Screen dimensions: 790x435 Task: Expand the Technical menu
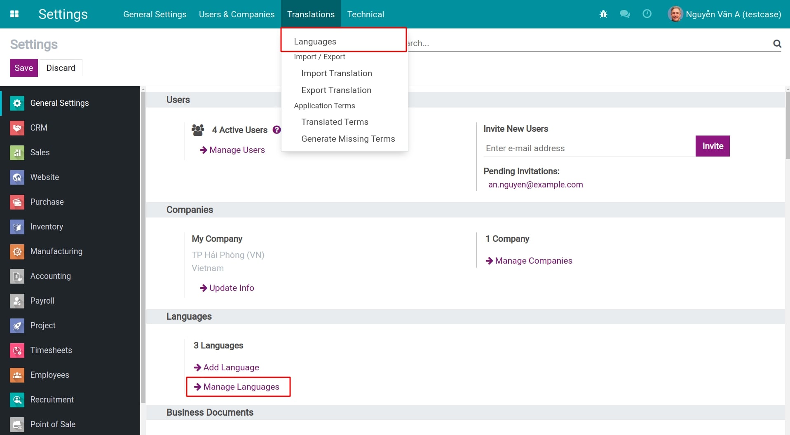(366, 14)
